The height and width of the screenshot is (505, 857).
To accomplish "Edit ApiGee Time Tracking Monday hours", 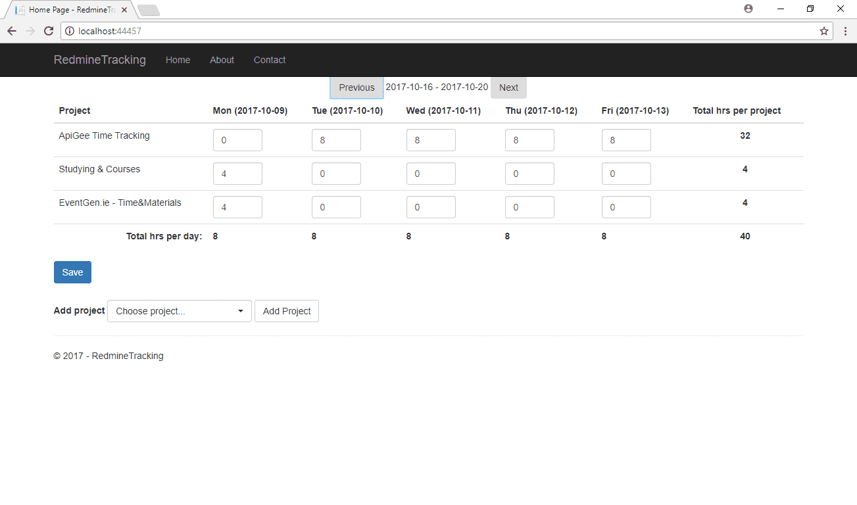I will pyautogui.click(x=237, y=140).
